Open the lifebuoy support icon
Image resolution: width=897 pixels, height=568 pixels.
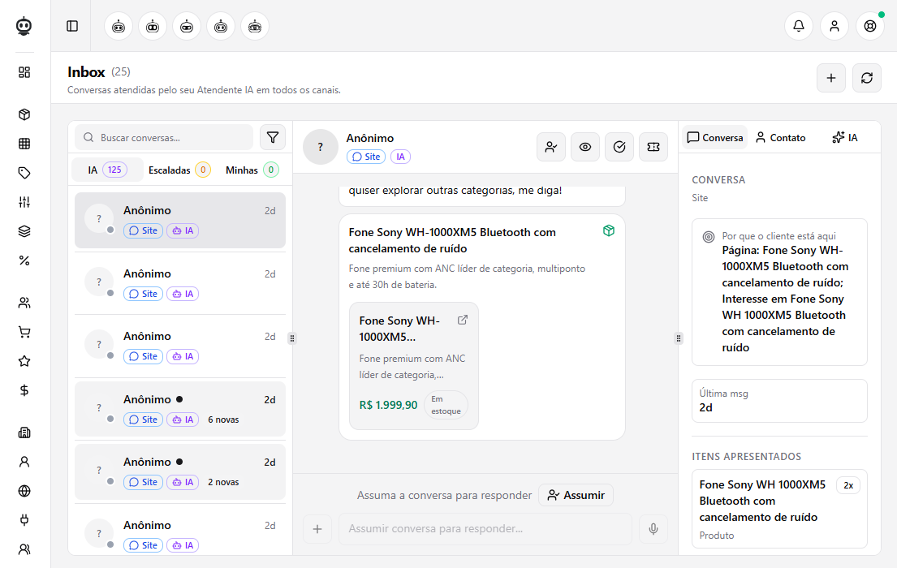(x=870, y=26)
